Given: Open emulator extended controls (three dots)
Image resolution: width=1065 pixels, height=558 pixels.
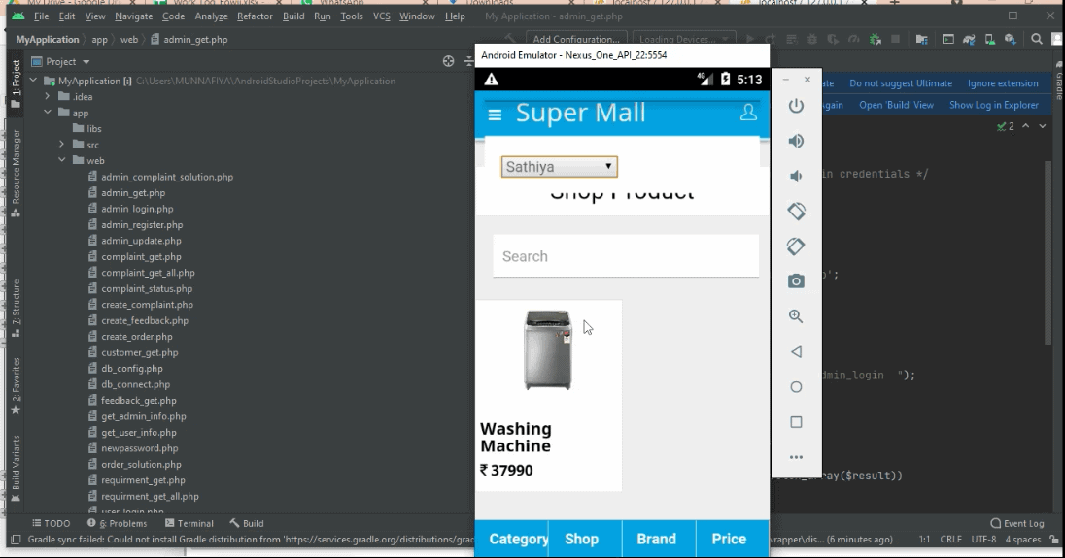Looking at the screenshot, I should pyautogui.click(x=796, y=457).
